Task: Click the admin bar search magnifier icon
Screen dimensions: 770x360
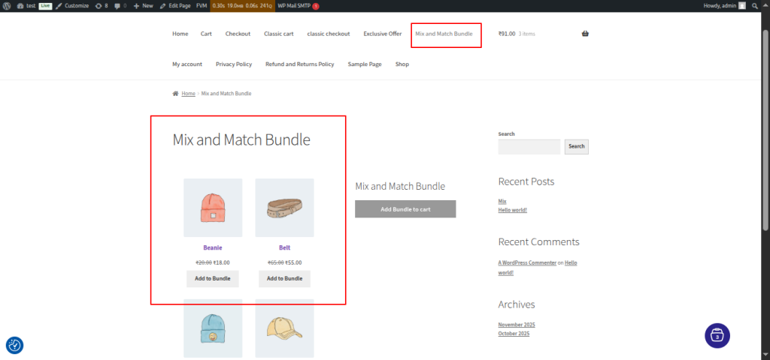Action: tap(755, 6)
